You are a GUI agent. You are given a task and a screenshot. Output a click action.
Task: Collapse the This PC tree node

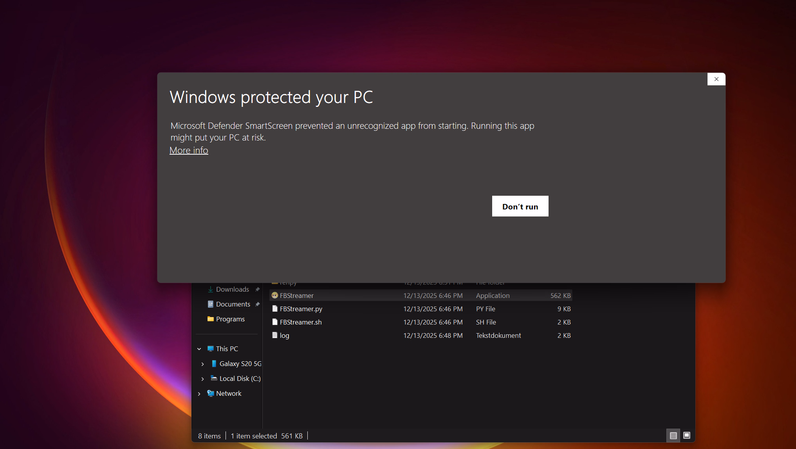pos(199,349)
